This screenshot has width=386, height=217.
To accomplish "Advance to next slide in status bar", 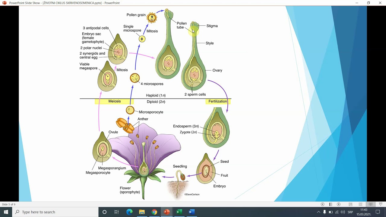I will [x=339, y=204].
